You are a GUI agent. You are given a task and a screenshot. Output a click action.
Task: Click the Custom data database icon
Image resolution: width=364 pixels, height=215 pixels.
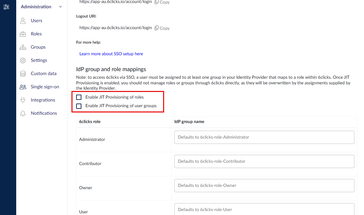[x=23, y=74]
